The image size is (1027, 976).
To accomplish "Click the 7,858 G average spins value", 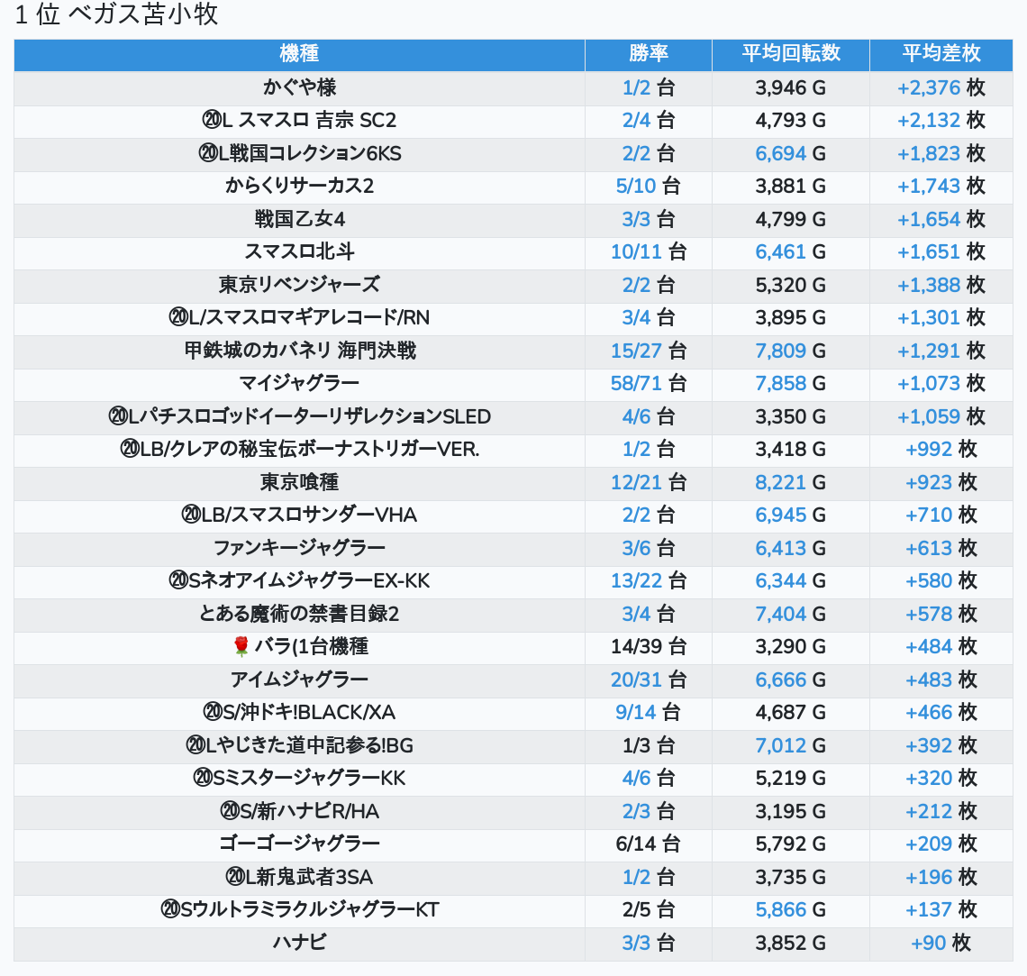I will click(x=791, y=383).
